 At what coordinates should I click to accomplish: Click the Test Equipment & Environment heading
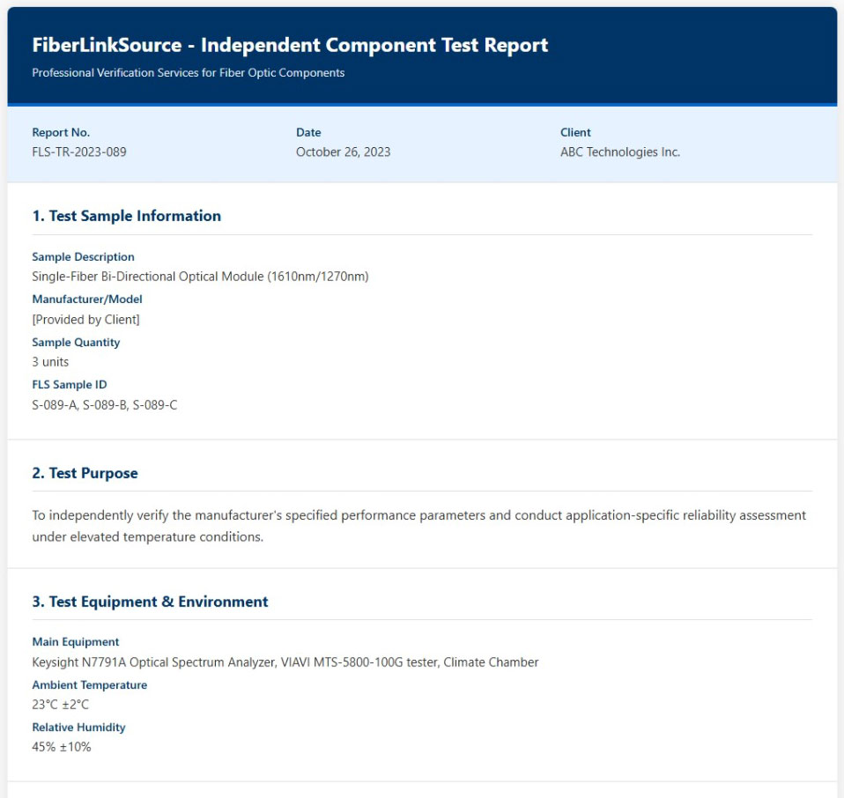pyautogui.click(x=150, y=602)
